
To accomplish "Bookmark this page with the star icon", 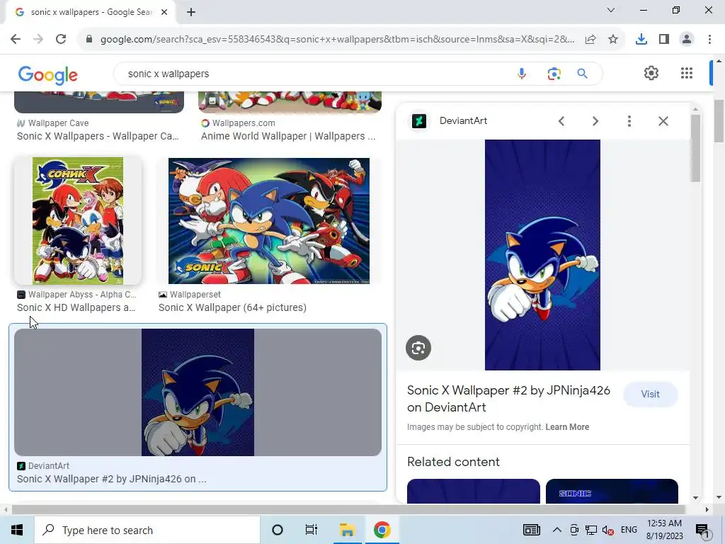I will click(x=613, y=40).
